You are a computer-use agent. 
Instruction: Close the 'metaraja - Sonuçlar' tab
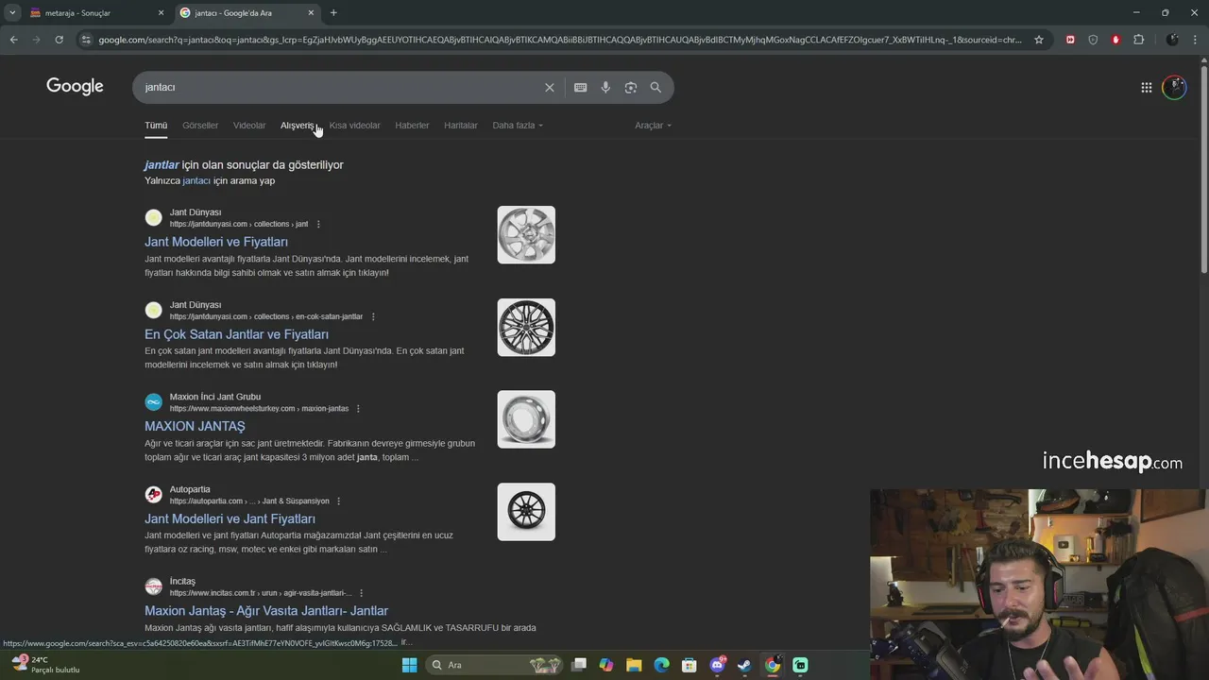click(x=161, y=13)
